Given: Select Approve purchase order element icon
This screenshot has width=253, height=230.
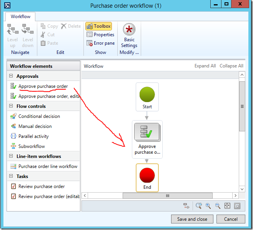Looking at the screenshot, I should (x=13, y=86).
